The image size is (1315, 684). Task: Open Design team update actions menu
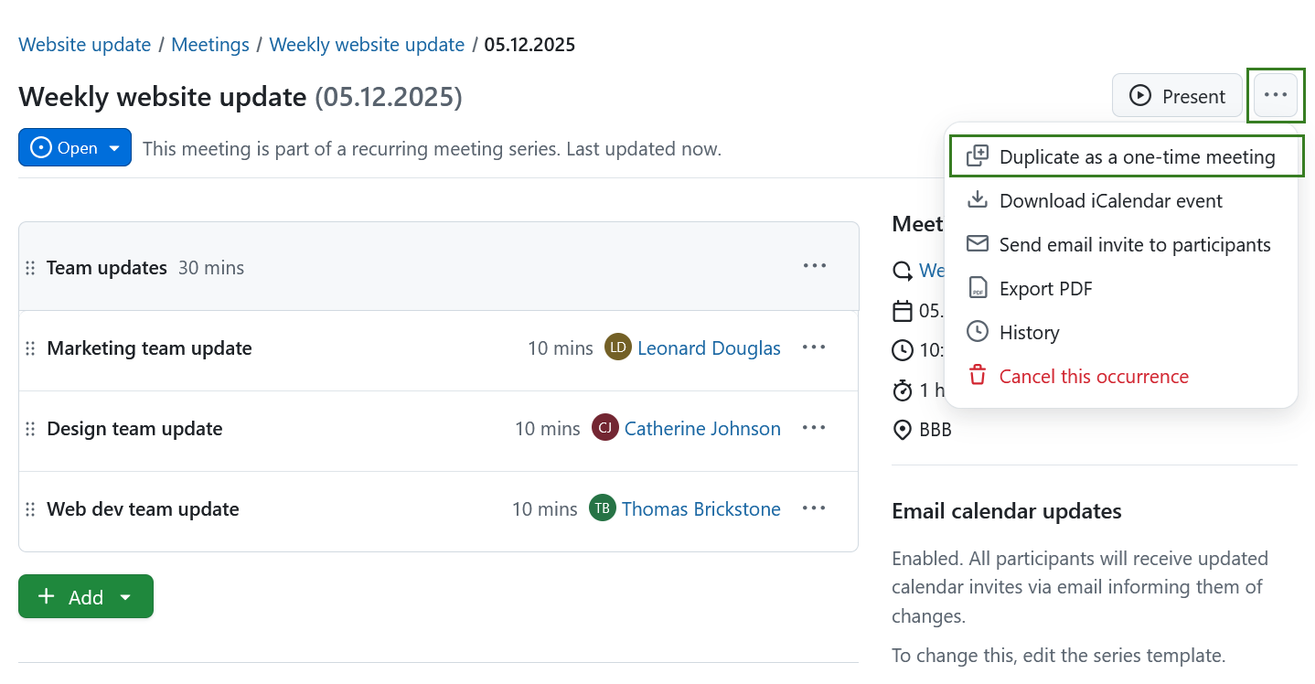(x=814, y=428)
